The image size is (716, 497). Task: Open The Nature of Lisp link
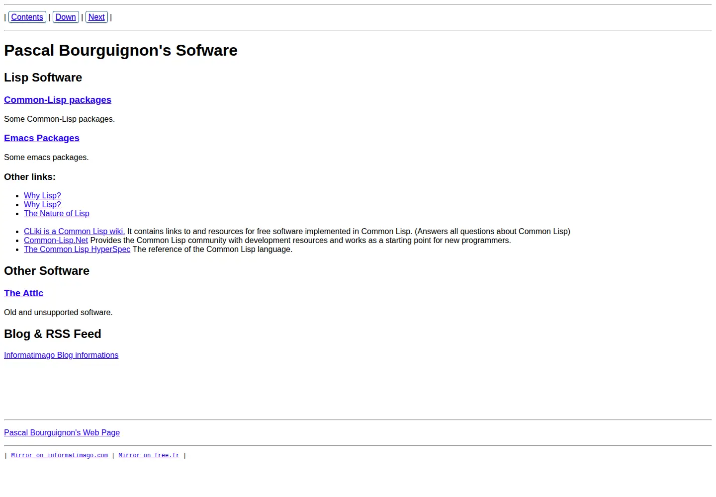pos(57,214)
